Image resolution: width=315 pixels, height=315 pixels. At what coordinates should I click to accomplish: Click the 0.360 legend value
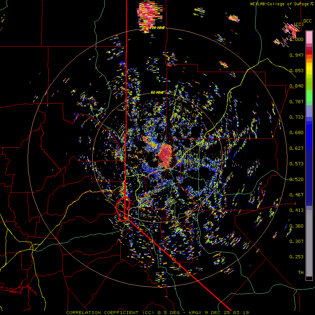296,226
